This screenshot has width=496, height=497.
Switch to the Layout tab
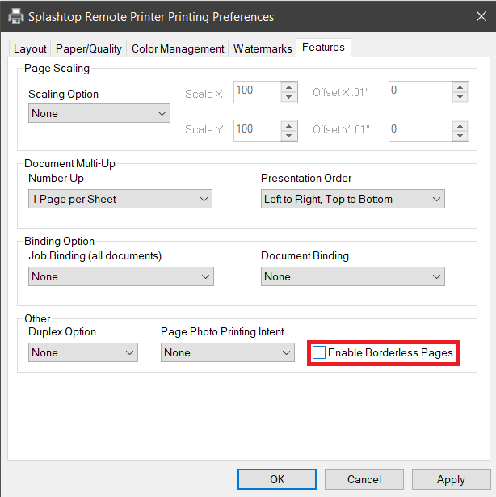point(30,49)
